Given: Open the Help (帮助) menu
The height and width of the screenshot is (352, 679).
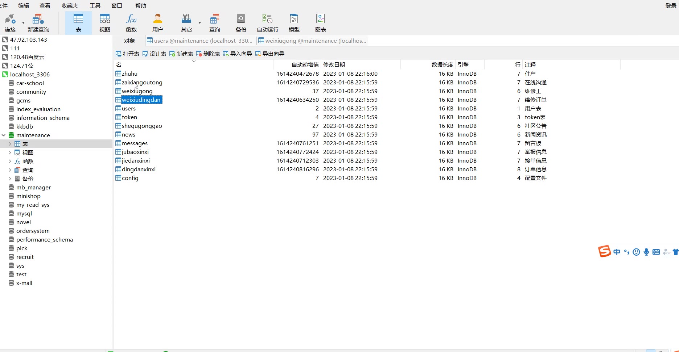Looking at the screenshot, I should (x=141, y=5).
